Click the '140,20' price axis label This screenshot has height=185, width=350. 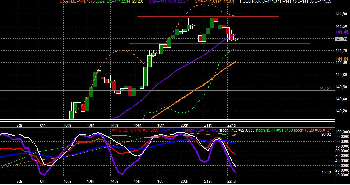coord(341,111)
